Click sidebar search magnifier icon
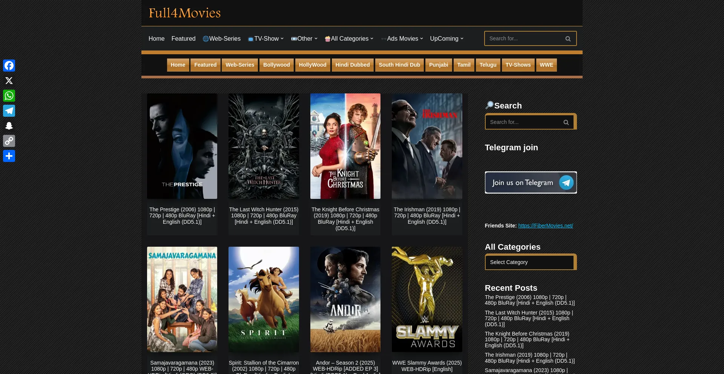Viewport: 724px width, 374px height. click(566, 122)
